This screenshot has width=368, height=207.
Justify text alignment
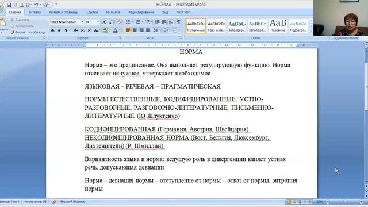[x=148, y=30]
